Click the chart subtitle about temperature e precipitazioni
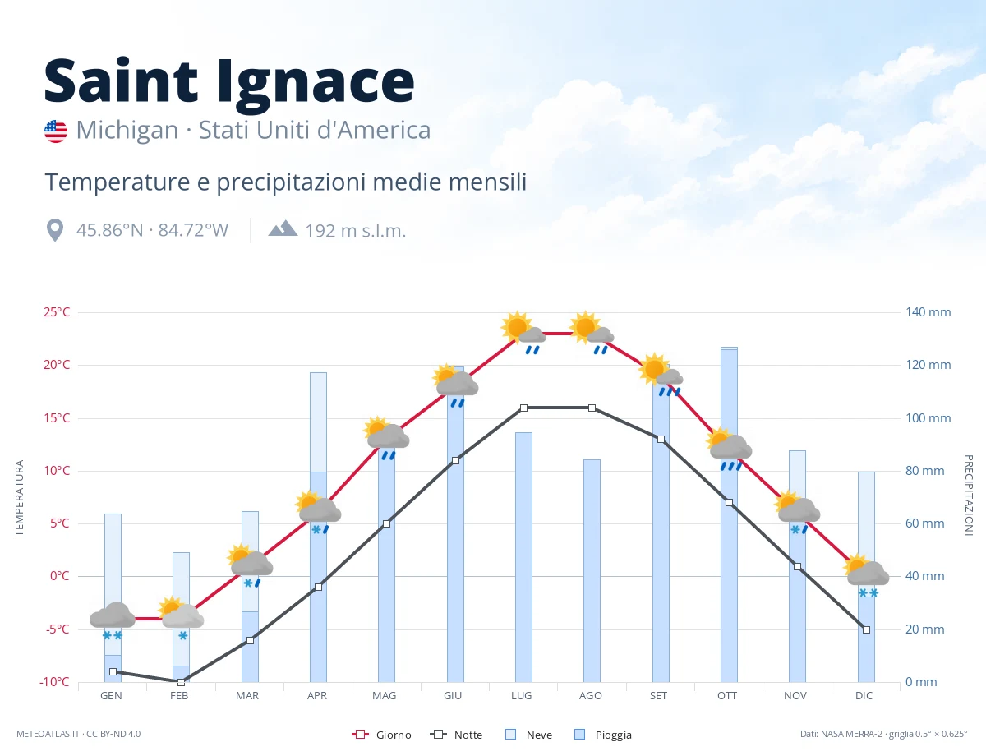This screenshot has width=986, height=756. click(285, 182)
